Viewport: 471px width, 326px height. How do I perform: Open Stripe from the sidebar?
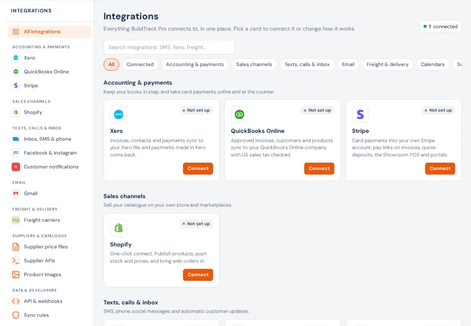pyautogui.click(x=49, y=86)
